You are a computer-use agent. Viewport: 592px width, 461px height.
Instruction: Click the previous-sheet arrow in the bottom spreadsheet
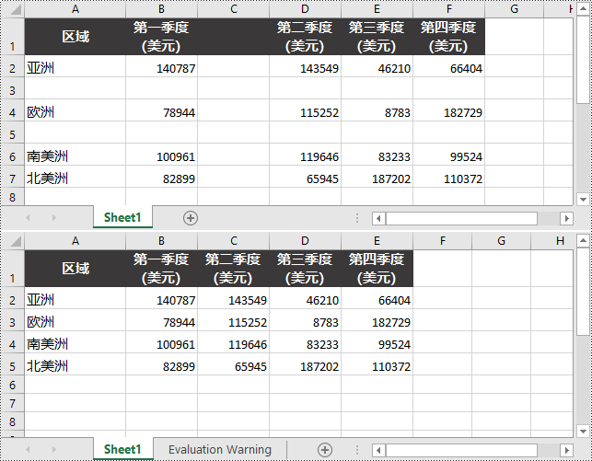(28, 449)
